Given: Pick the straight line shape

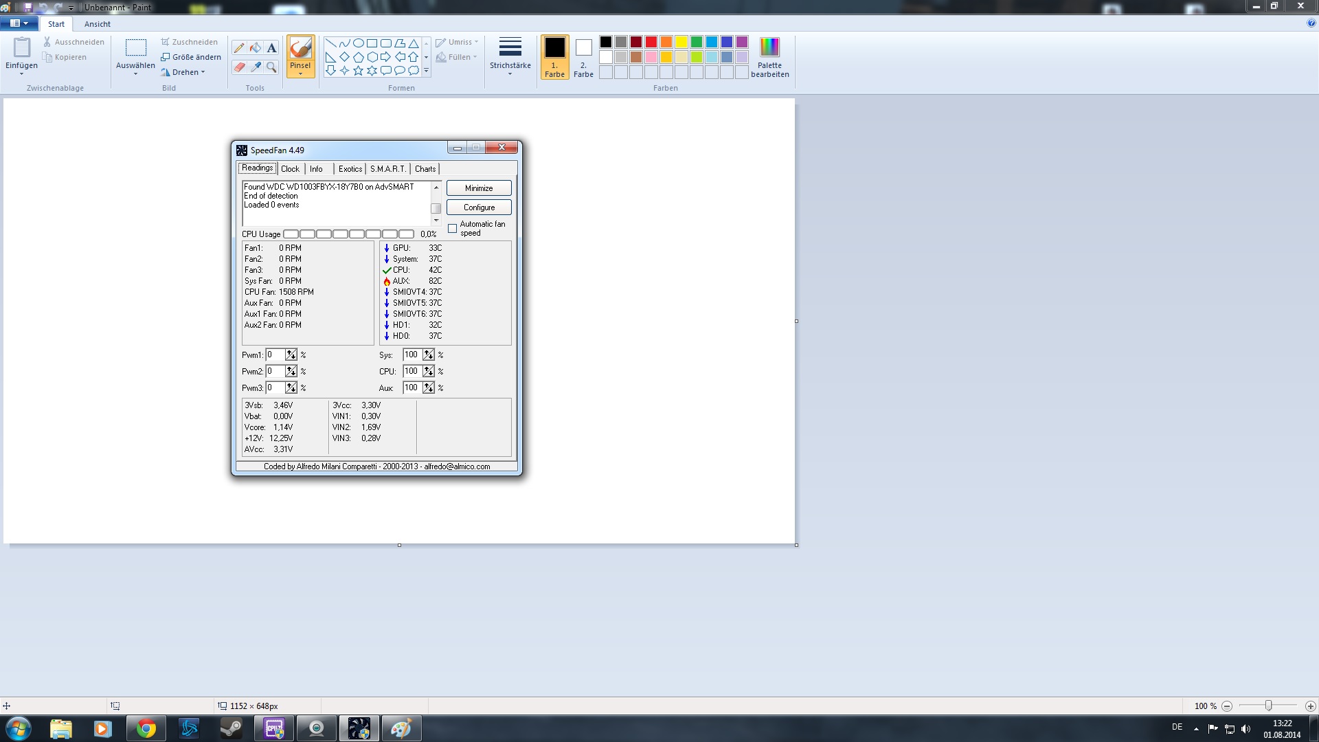Looking at the screenshot, I should pos(330,43).
